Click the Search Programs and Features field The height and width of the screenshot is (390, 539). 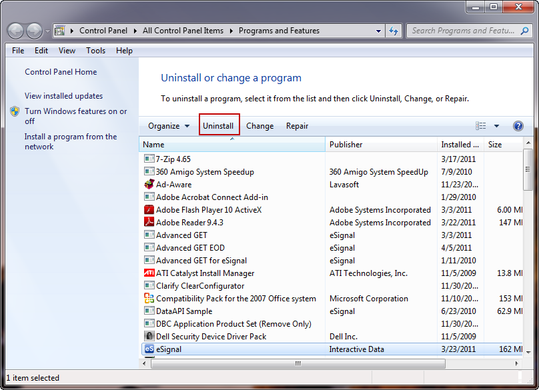coord(464,31)
